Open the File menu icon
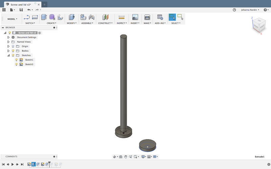271x169 pixels. click(x=12, y=10)
